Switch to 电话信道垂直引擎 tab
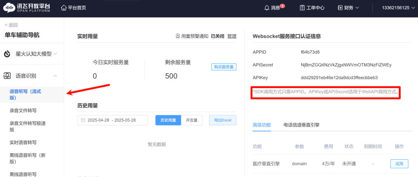 pos(301,125)
